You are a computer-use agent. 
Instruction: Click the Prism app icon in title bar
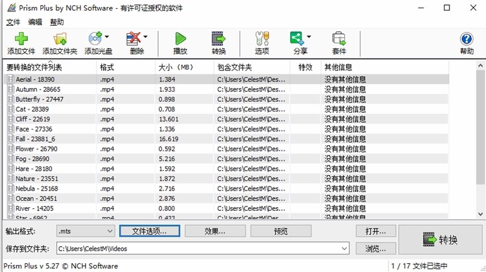coord(11,8)
